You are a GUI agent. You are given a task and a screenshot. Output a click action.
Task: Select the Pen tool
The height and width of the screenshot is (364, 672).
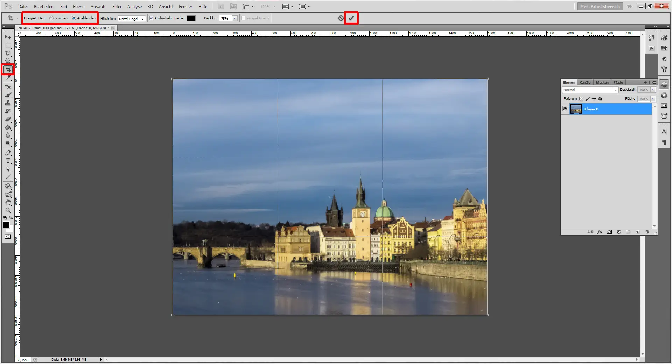point(8,153)
